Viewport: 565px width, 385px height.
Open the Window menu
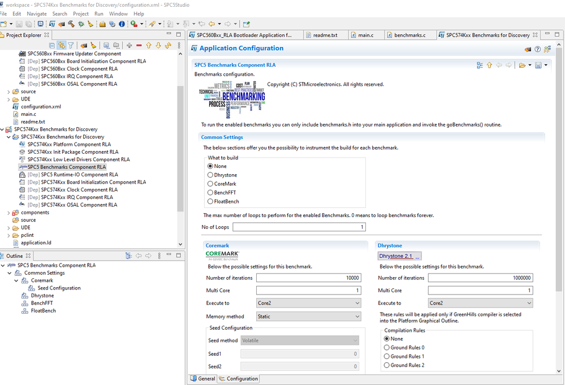pyautogui.click(x=118, y=14)
